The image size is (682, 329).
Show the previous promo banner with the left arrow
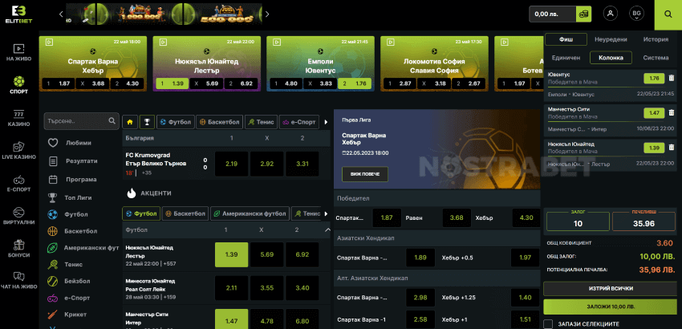61,14
